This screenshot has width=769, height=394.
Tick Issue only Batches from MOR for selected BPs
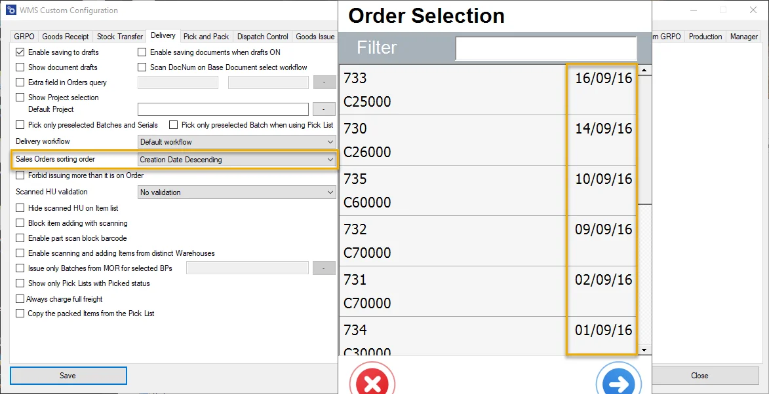[20, 268]
